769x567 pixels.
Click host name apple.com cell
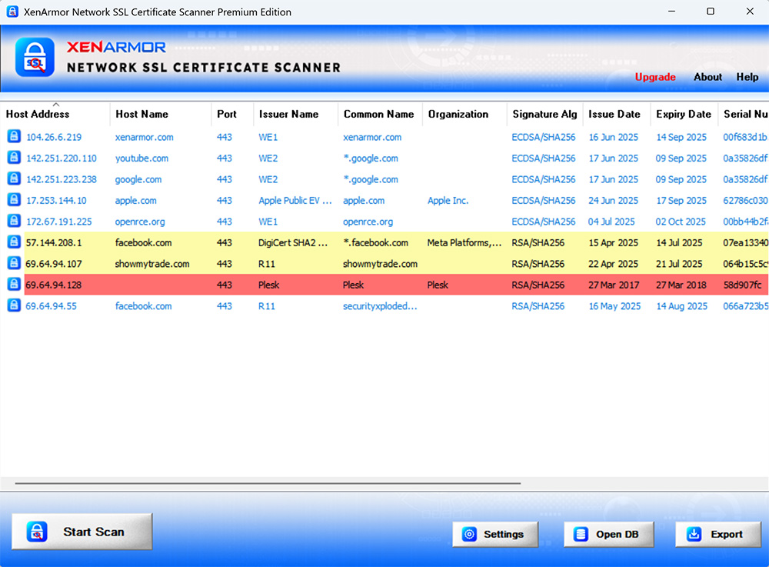(x=135, y=201)
